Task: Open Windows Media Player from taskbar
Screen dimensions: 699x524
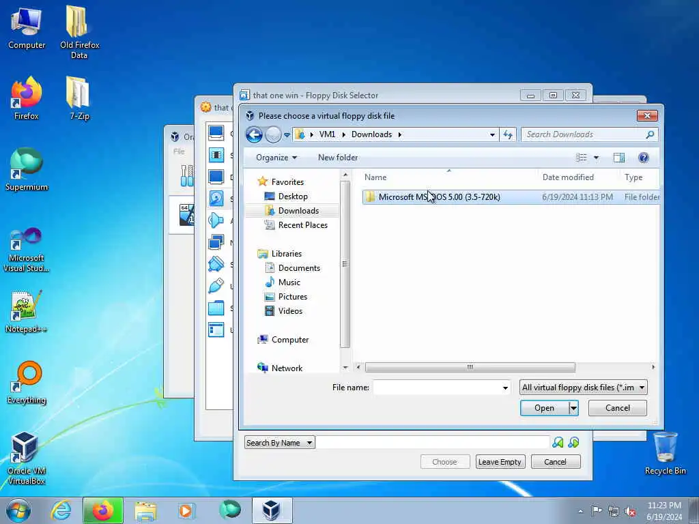Action: tap(186, 510)
